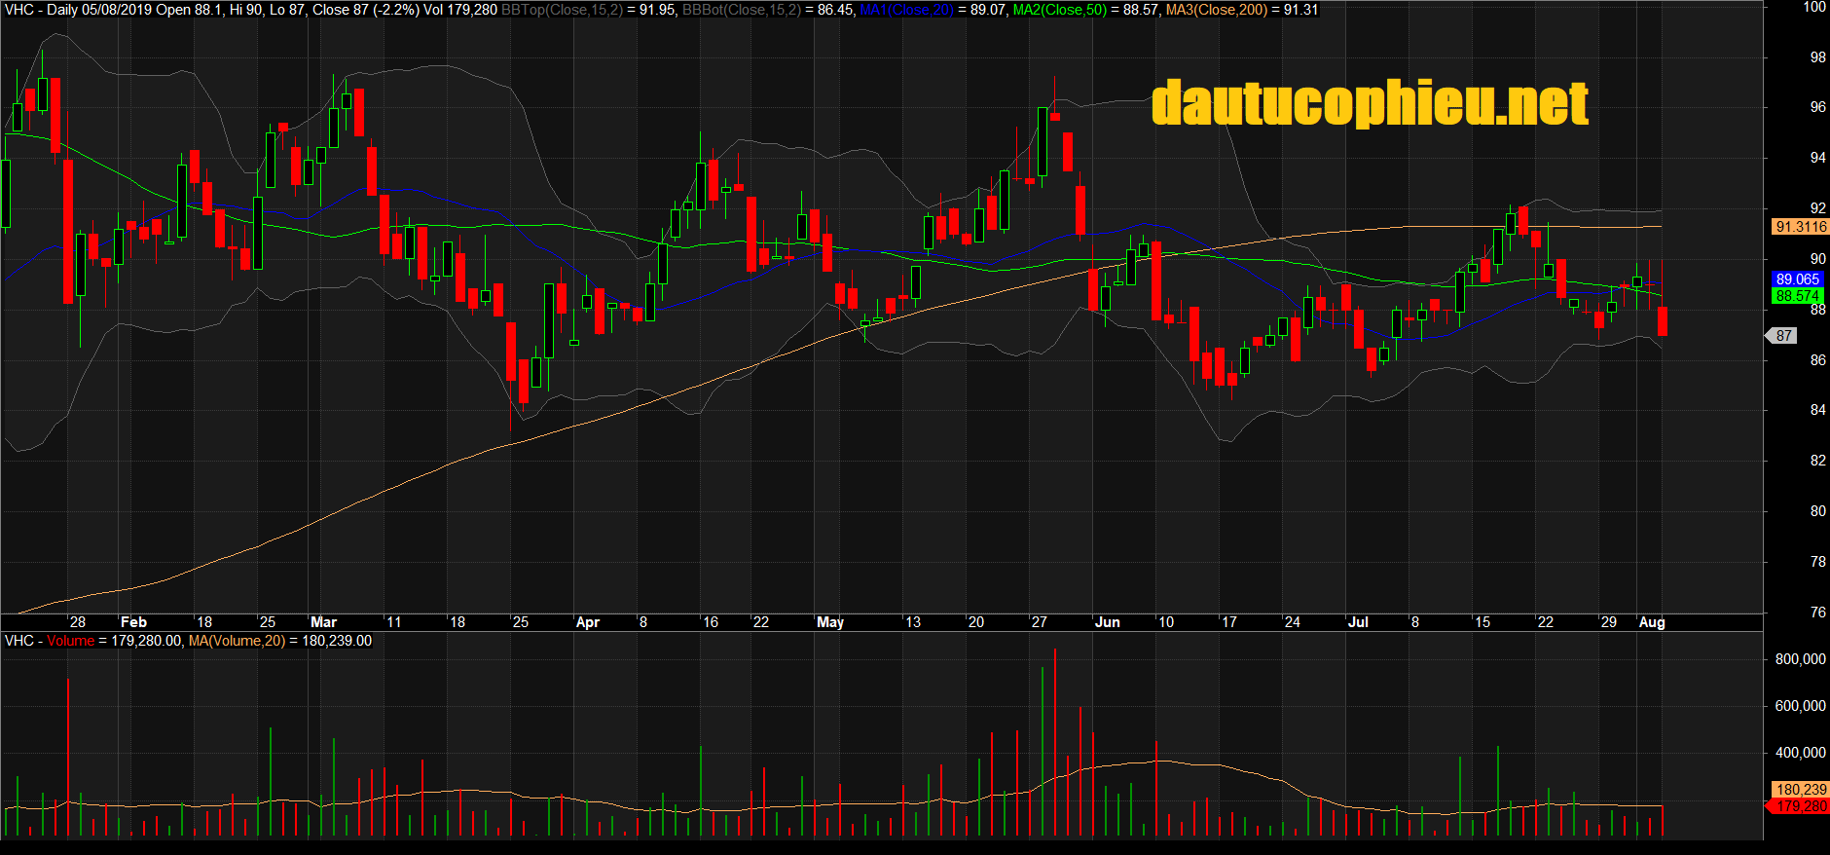Click the Aug label on time axis

1652,622
